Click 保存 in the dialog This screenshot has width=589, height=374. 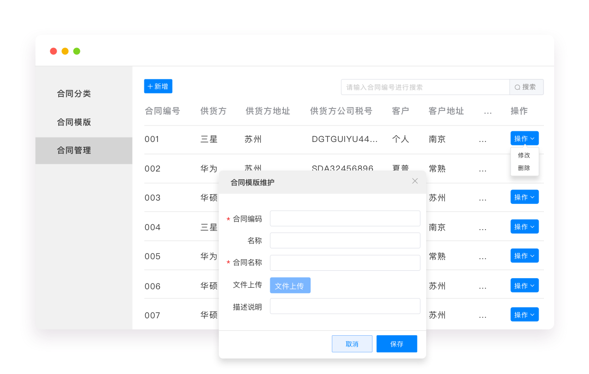397,343
